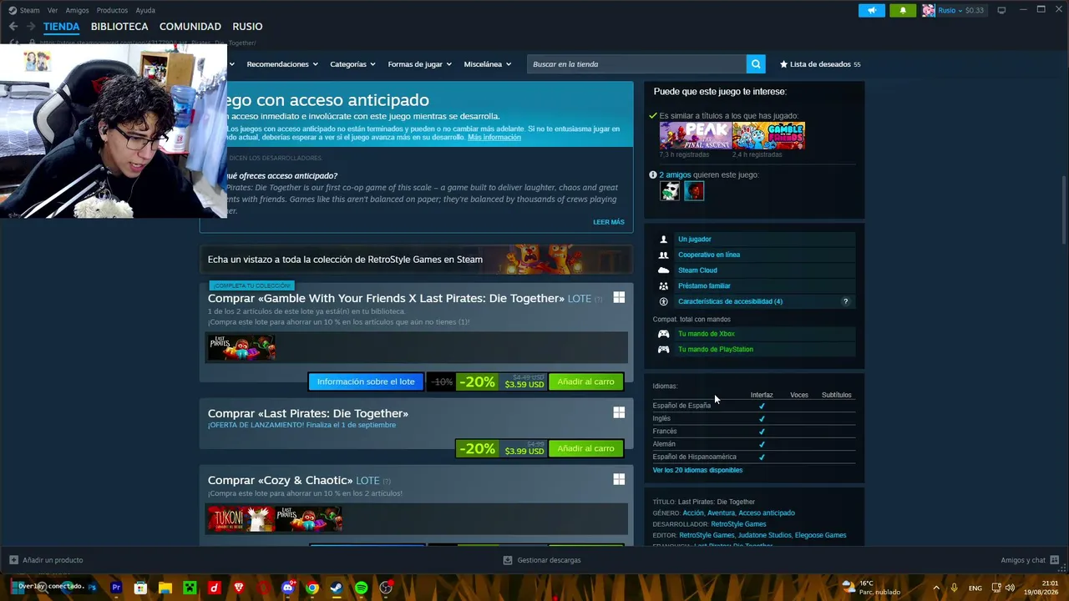Image resolution: width=1069 pixels, height=601 pixels.
Task: Open Lista de deseados wishlist
Action: [x=820, y=64]
